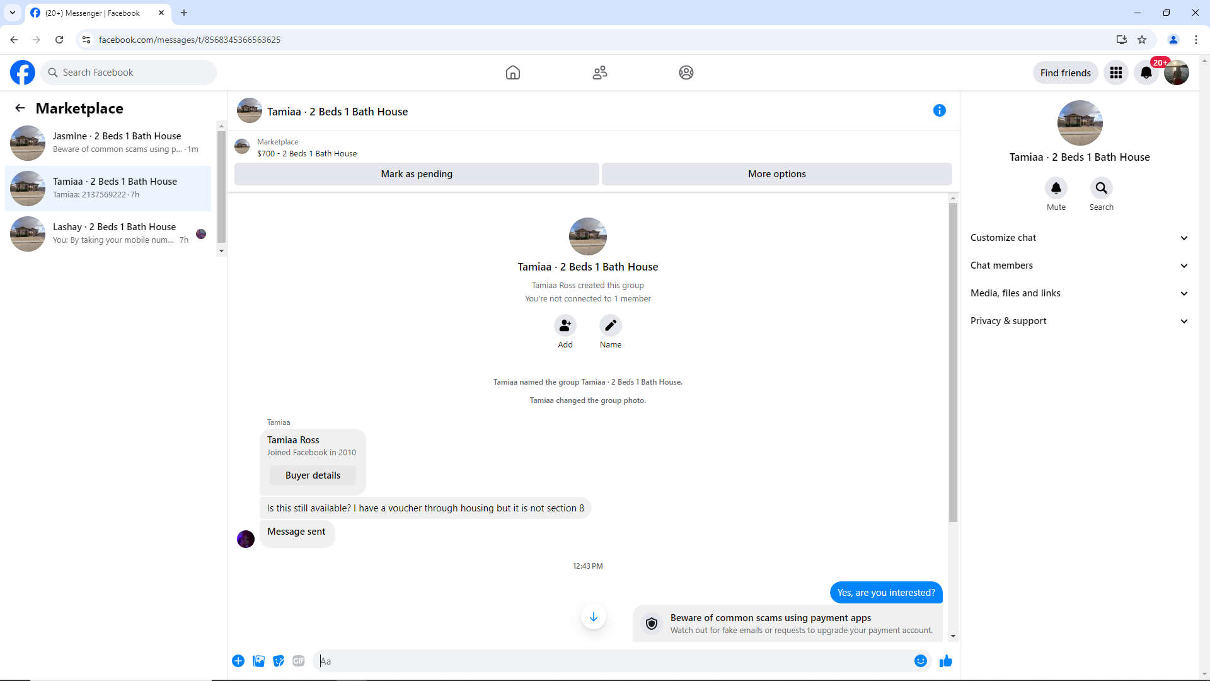Viewport: 1210px width, 681px height.
Task: Click Mark as pending button
Action: tap(417, 174)
